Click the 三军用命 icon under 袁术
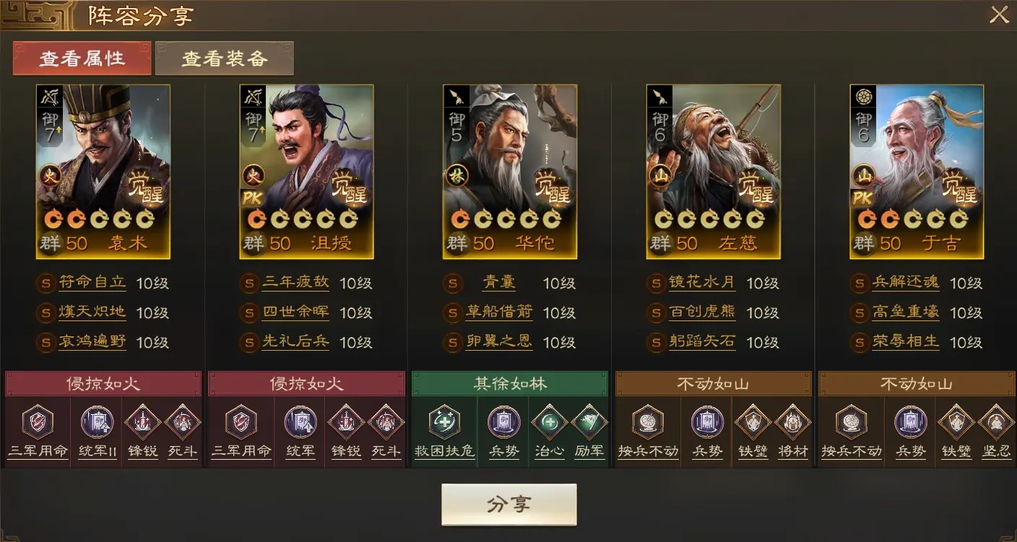This screenshot has height=542, width=1017. 38,423
